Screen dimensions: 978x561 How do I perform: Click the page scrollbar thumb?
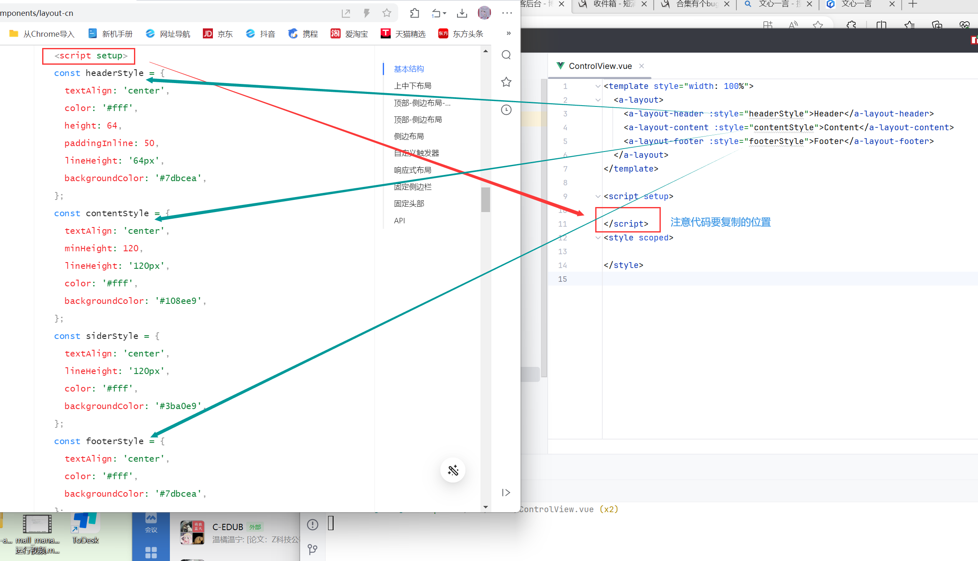[485, 200]
